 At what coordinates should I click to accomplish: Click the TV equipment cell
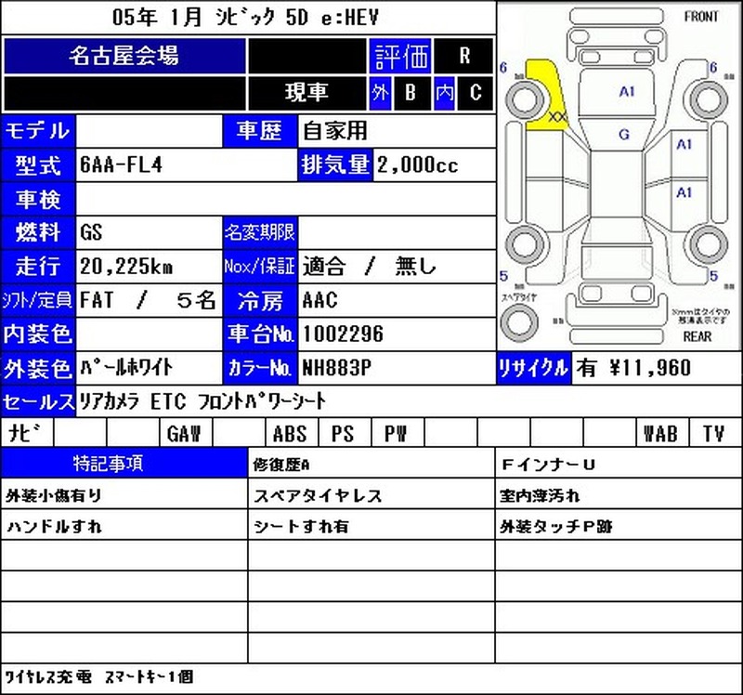pos(714,433)
